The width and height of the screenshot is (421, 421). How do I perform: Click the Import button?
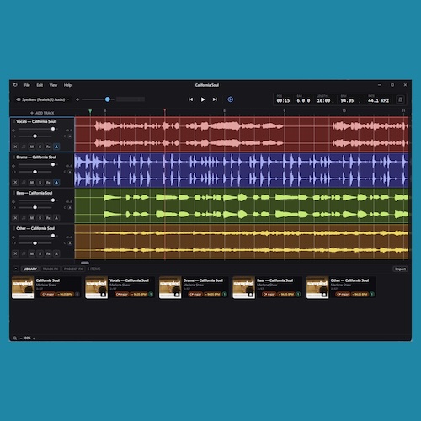point(400,269)
